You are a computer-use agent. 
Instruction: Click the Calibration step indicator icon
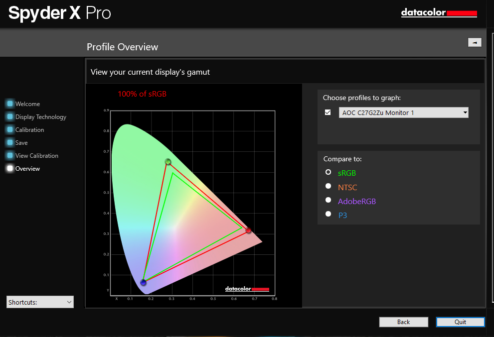(9, 129)
